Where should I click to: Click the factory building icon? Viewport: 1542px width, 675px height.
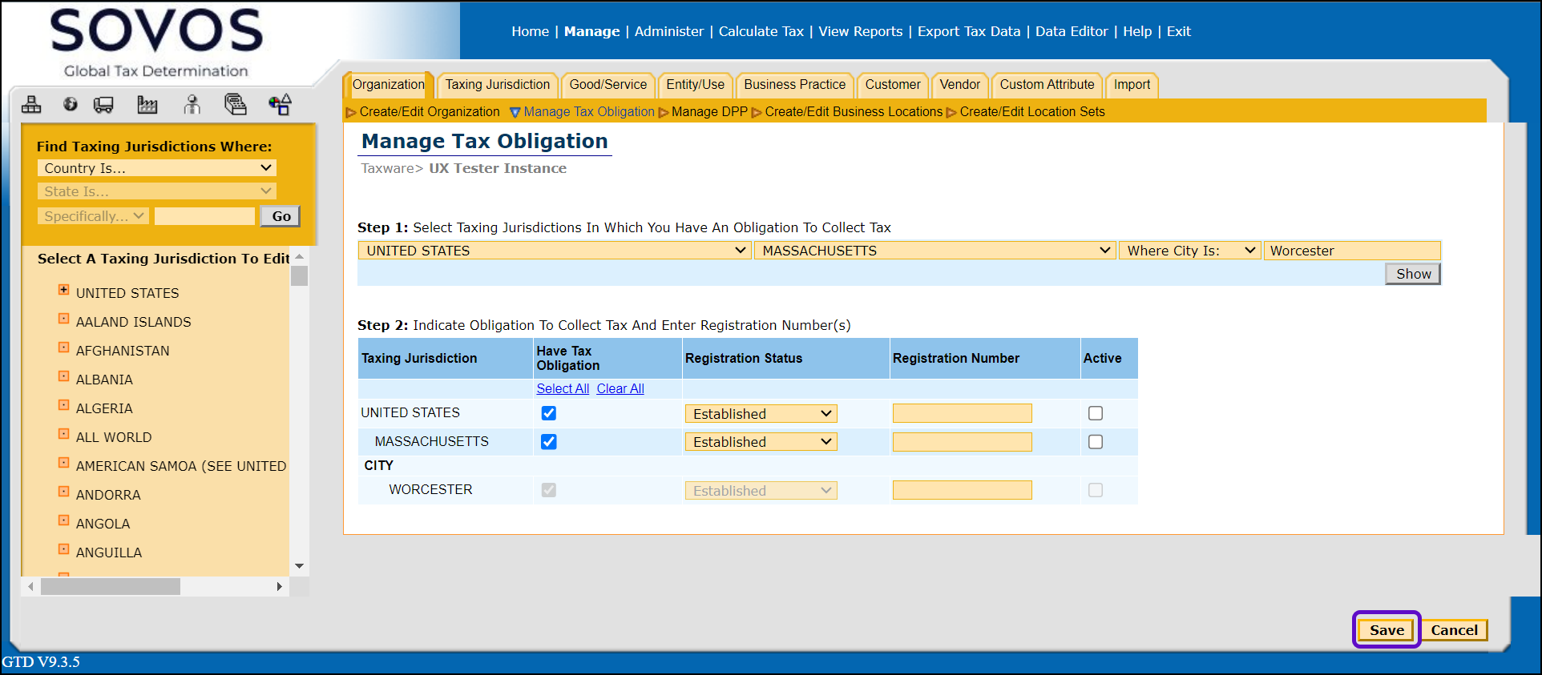[x=147, y=105]
